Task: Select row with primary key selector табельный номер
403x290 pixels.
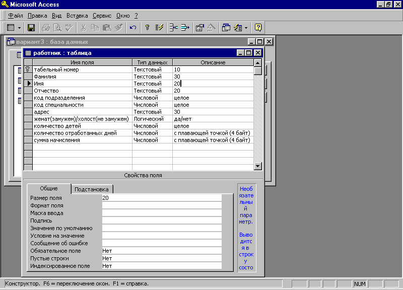Action: coord(28,69)
